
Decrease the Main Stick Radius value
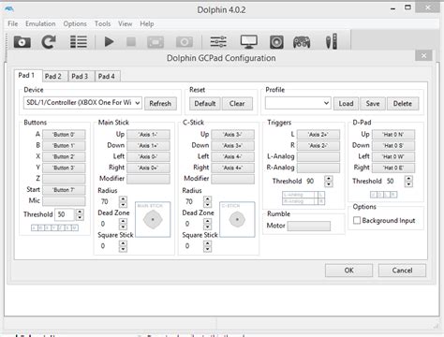click(124, 205)
